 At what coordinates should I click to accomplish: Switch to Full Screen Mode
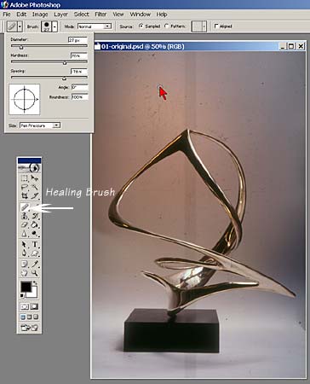36,317
